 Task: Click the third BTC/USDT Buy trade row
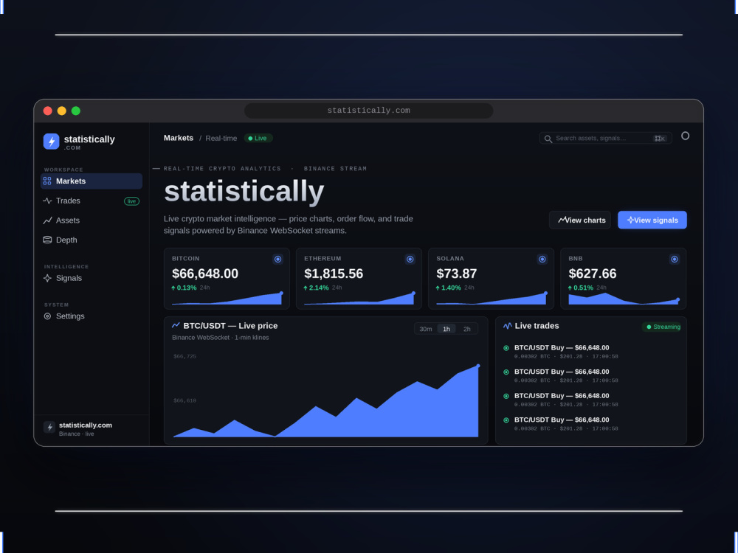point(592,400)
